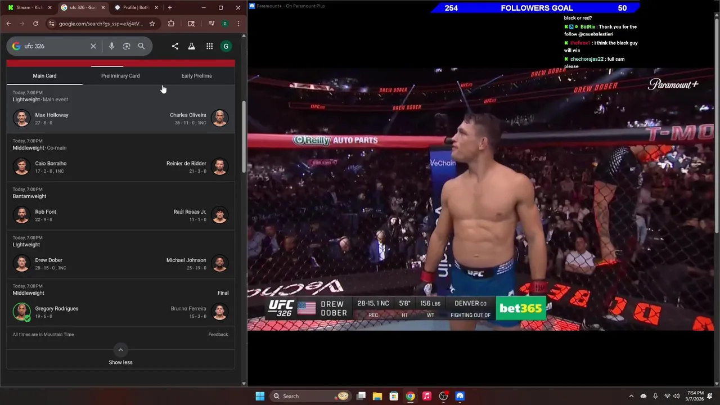720x405 pixels.
Task: Select Reinier de Ridder fighter name
Action: pos(186,163)
